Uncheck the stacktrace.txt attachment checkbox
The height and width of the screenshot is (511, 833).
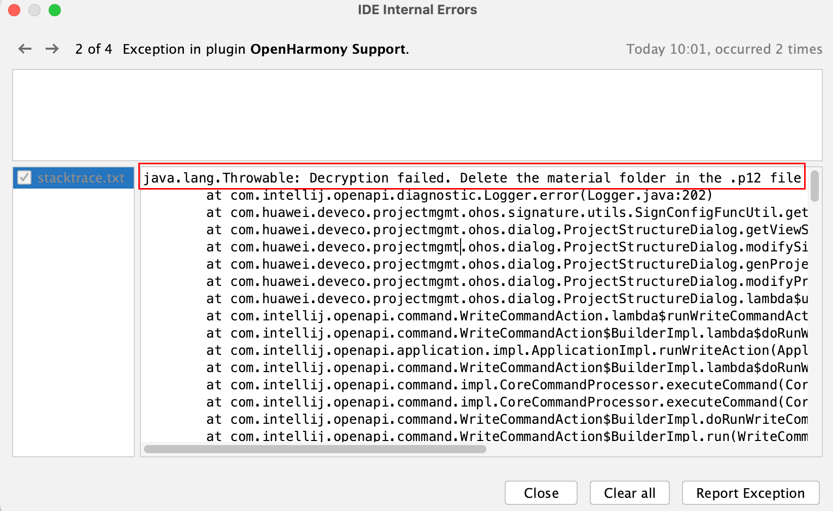pos(24,178)
